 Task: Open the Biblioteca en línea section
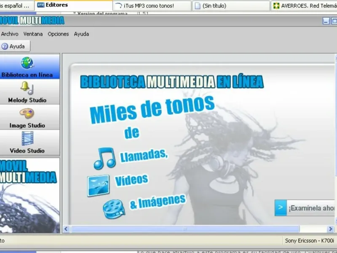[x=29, y=67]
